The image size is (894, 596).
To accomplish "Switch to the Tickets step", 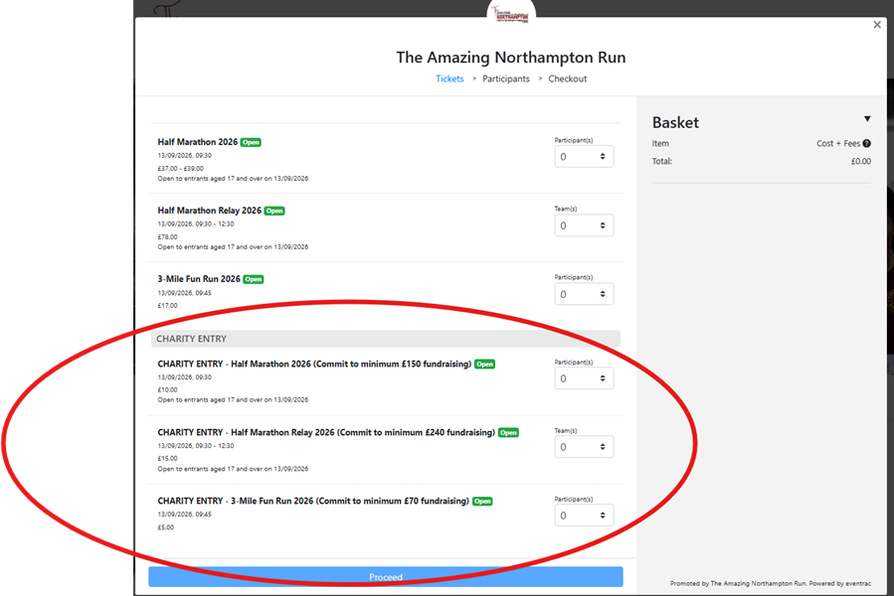I will (x=449, y=79).
